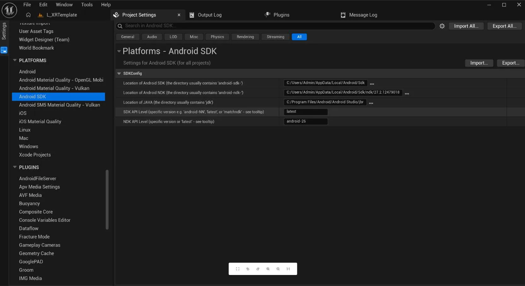Collapse the PLATFORMS category
The width and height of the screenshot is (525, 286).
click(15, 60)
